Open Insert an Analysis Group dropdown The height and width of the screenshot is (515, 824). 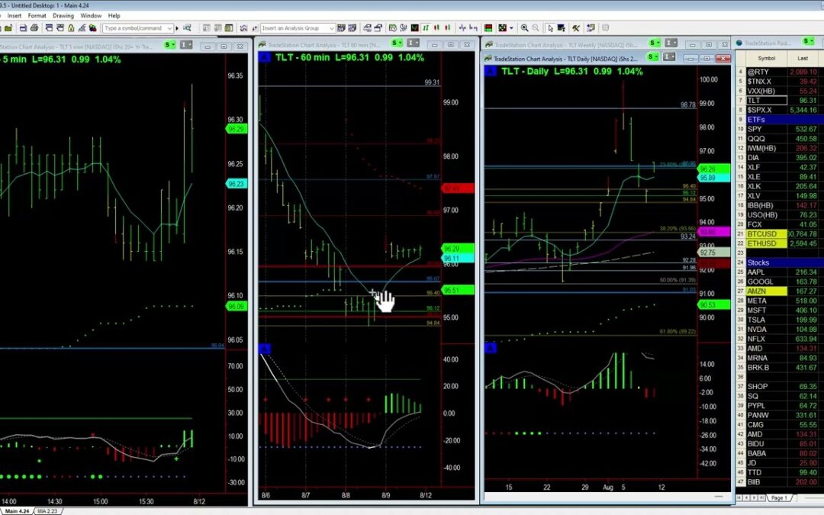pyautogui.click(x=332, y=28)
